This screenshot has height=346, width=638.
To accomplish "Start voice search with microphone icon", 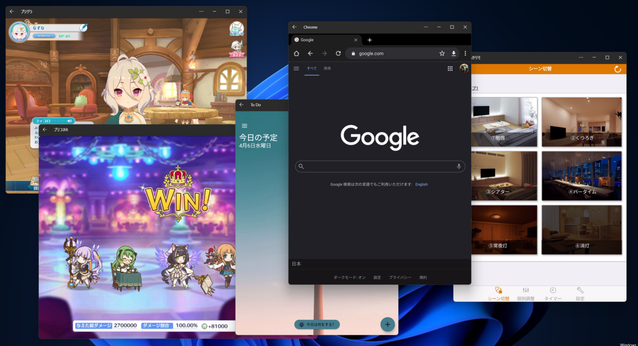I will click(x=459, y=166).
